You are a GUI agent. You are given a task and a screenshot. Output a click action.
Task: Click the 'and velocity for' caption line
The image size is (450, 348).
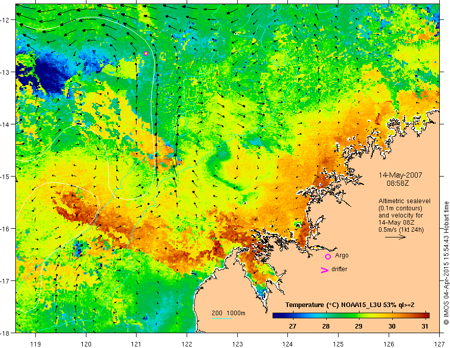point(400,215)
